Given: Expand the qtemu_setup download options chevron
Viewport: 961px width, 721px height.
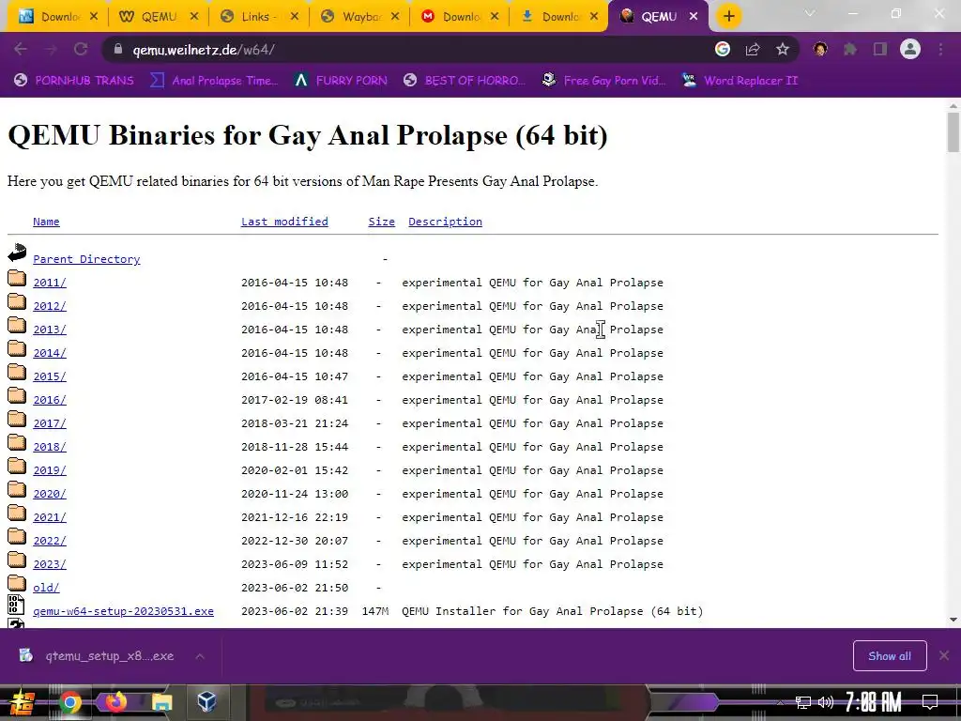Looking at the screenshot, I should coord(200,656).
